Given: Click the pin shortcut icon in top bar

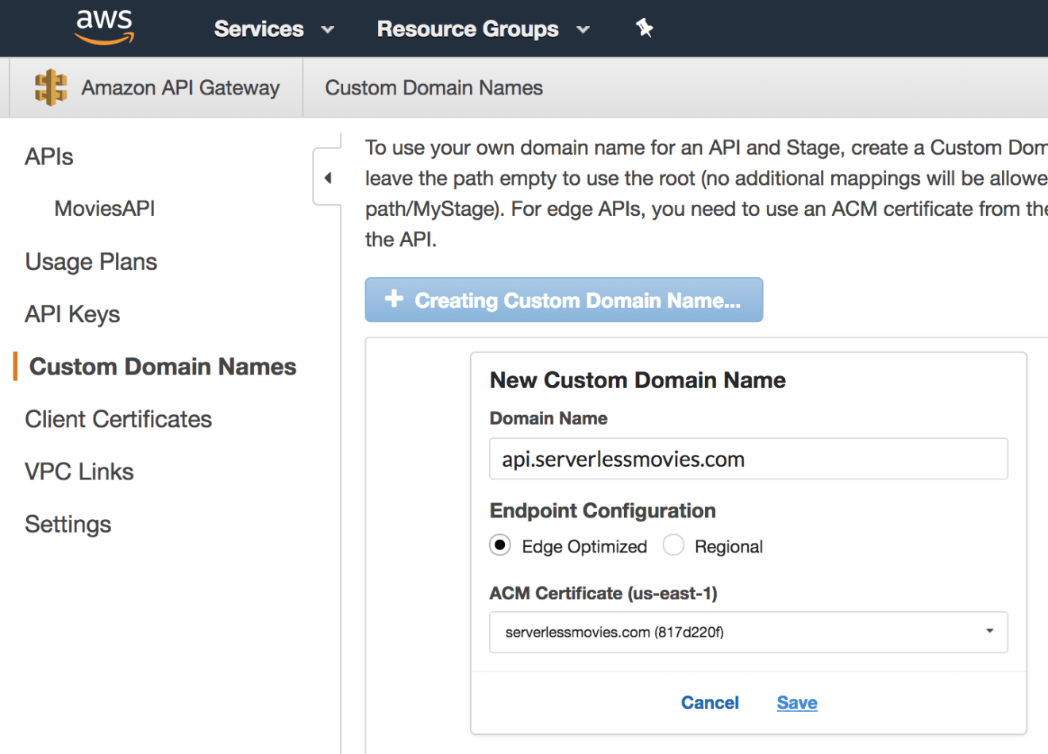Looking at the screenshot, I should (644, 29).
